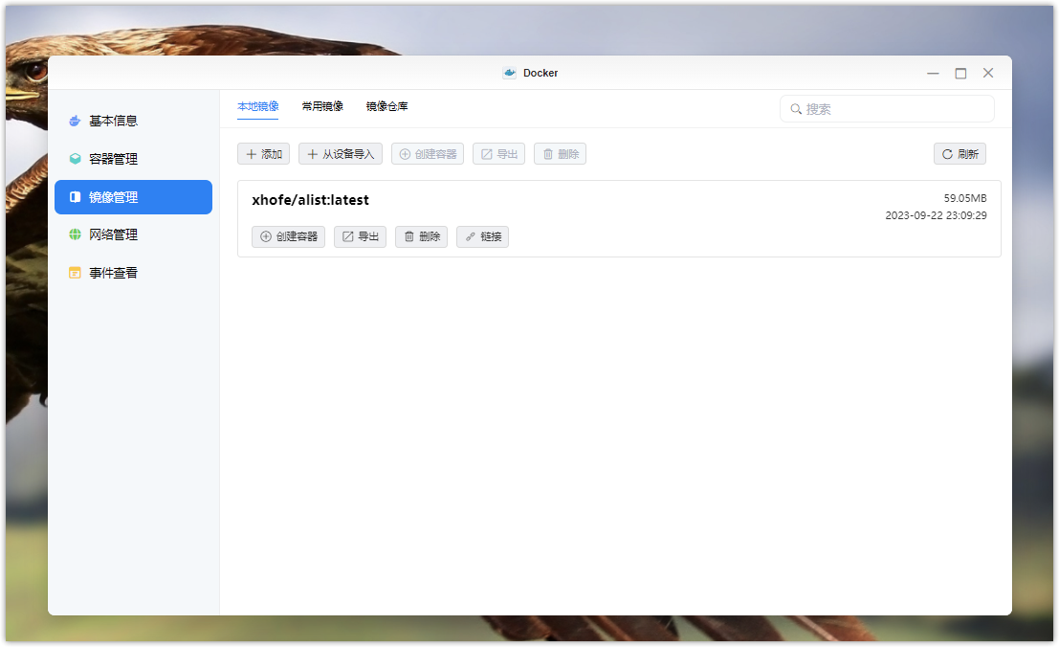Viewport: 1059px width, 647px height.
Task: Open 事件查看 in the sidebar
Action: click(x=133, y=273)
